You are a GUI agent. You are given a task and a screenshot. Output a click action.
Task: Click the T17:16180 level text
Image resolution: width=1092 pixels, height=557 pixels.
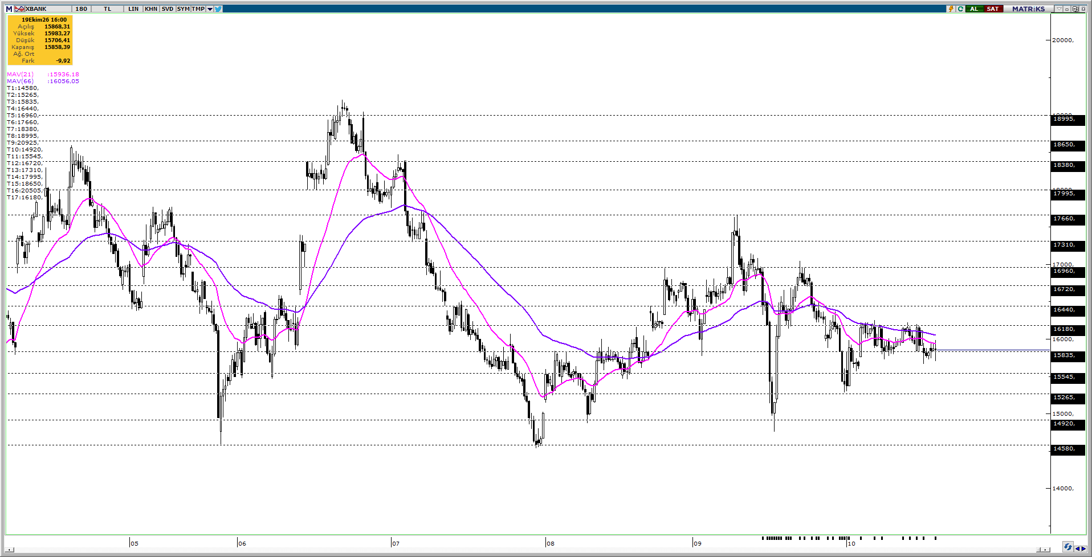[x=25, y=197]
